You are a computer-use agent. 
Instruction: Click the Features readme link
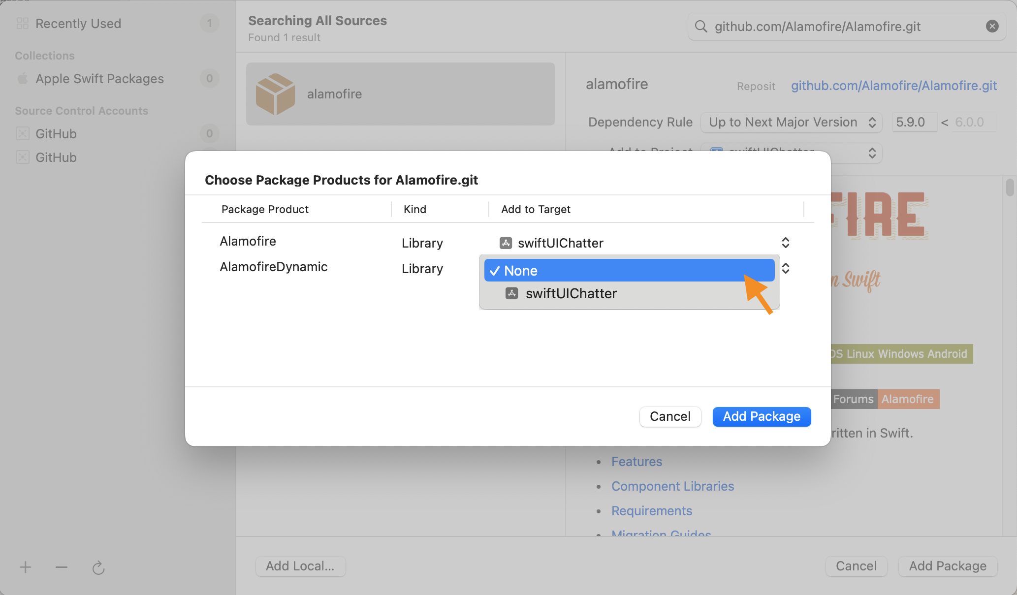tap(636, 462)
